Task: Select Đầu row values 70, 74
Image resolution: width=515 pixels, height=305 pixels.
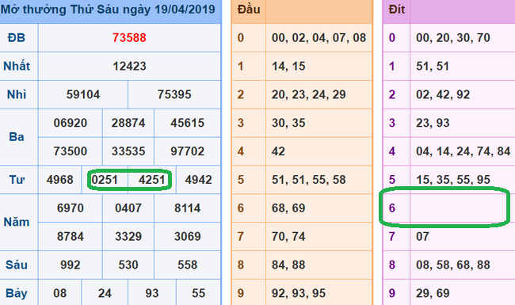Action: 288,236
